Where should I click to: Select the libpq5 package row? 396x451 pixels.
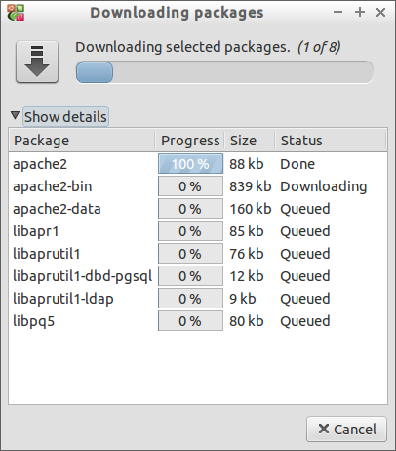[x=198, y=321]
